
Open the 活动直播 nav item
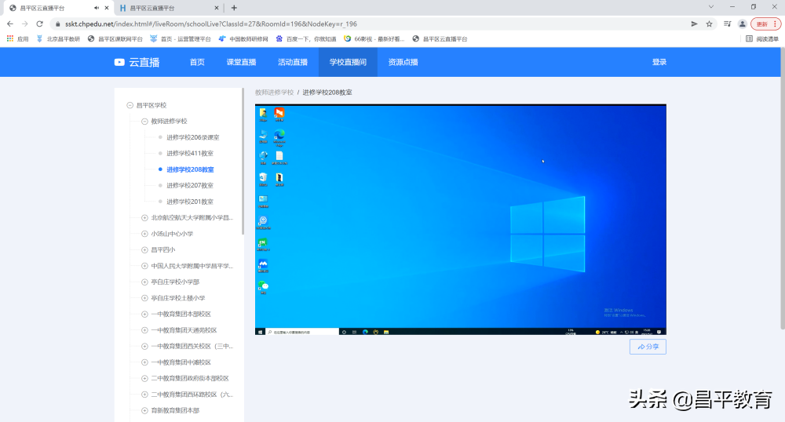[x=293, y=62]
